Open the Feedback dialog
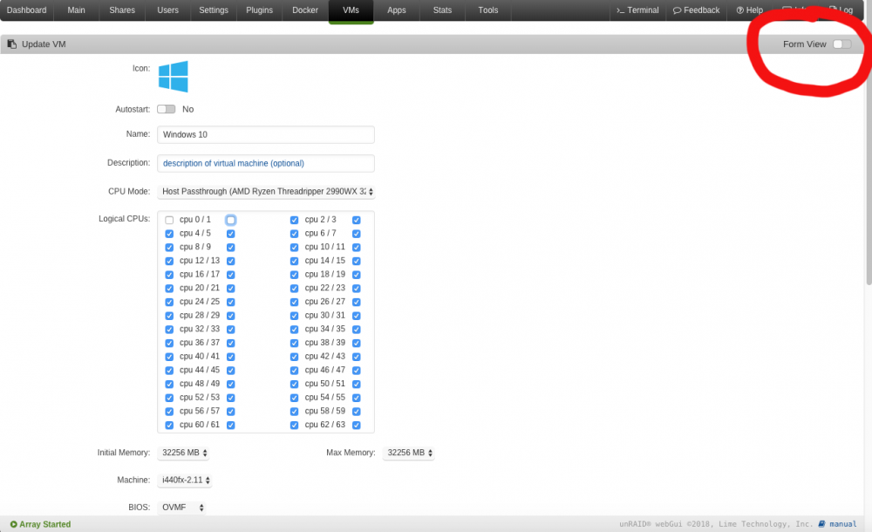The width and height of the screenshot is (872, 532). coord(696,10)
